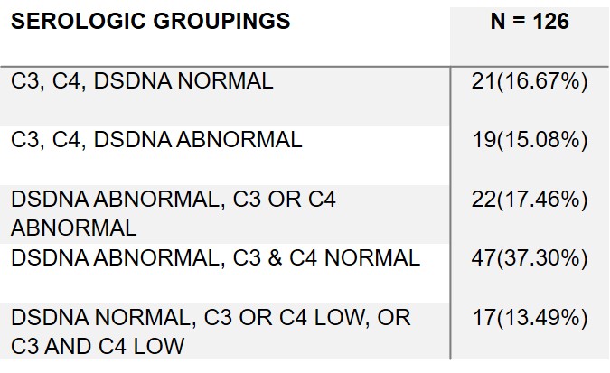This screenshot has width=610, height=373.
Task: Click the vertical divider between the two columns
Action: click(450, 217)
